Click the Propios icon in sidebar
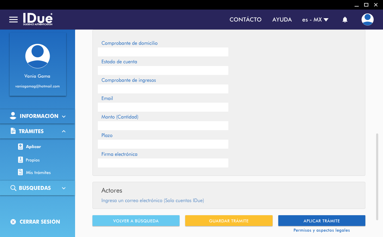This screenshot has height=237, width=383. coord(20,160)
